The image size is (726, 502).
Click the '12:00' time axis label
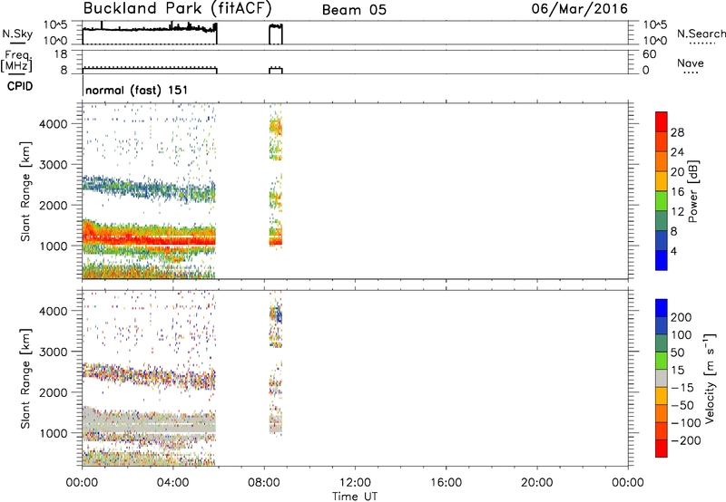click(x=355, y=483)
